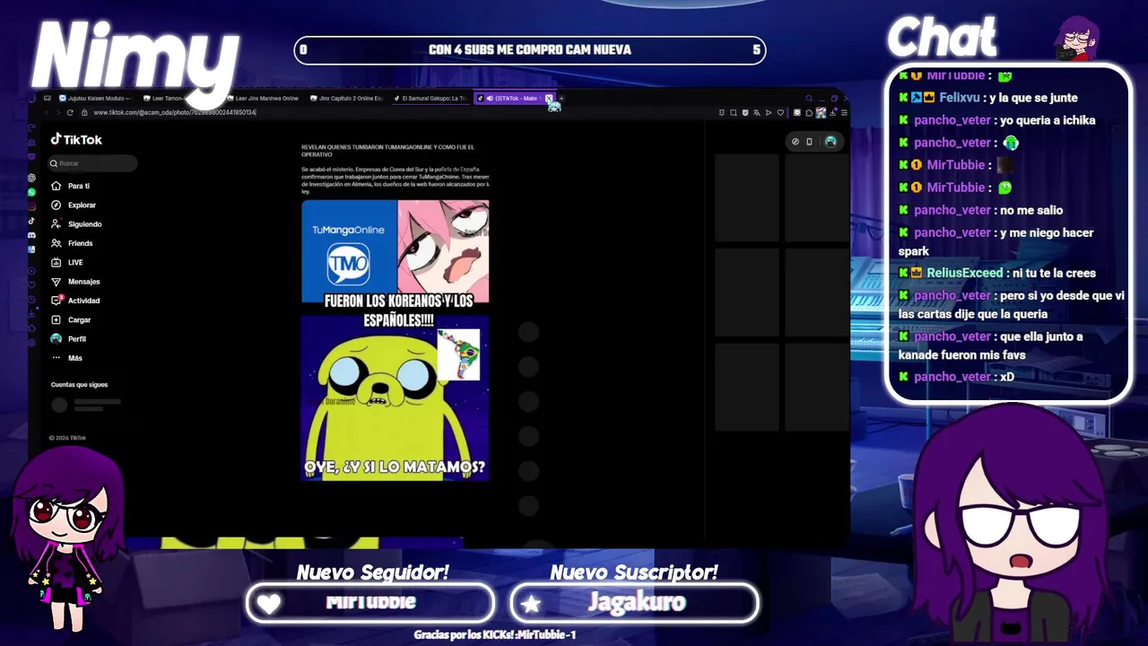The width and height of the screenshot is (1148, 646).
Task: Click the Nuevo Suscriptor Jagakuro box
Action: [634, 602]
